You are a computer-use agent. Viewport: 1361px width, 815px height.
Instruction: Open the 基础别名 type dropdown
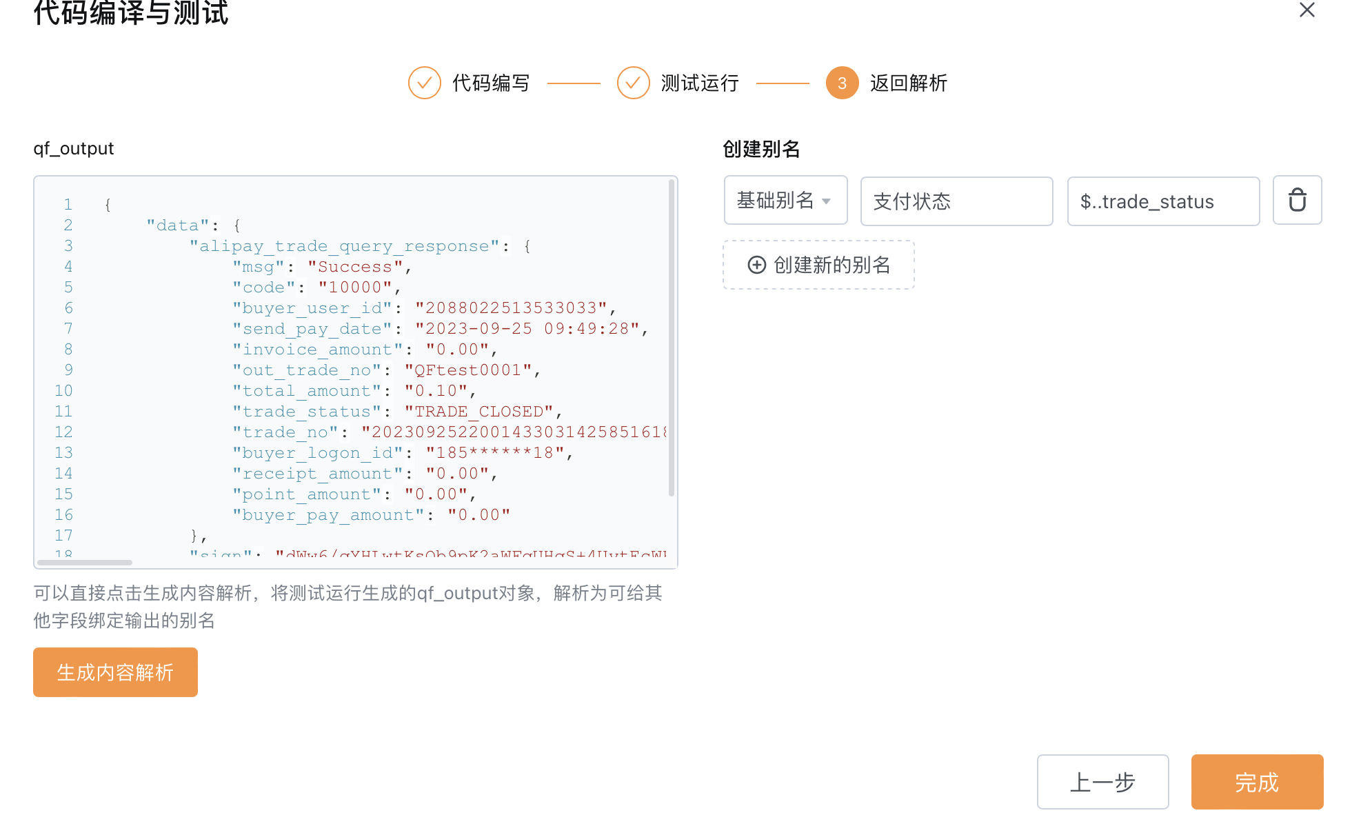click(x=785, y=201)
